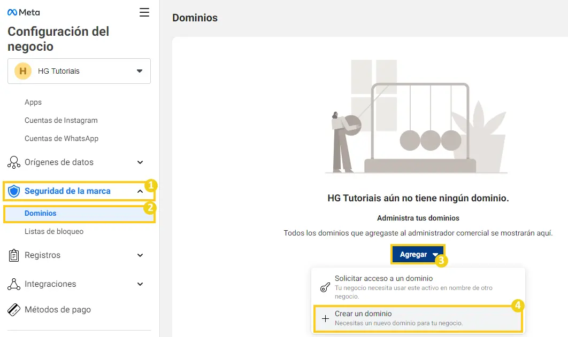Click the key icon for requesting domain access

tap(325, 287)
